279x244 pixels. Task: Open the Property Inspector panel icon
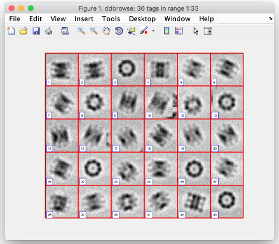[x=208, y=31]
